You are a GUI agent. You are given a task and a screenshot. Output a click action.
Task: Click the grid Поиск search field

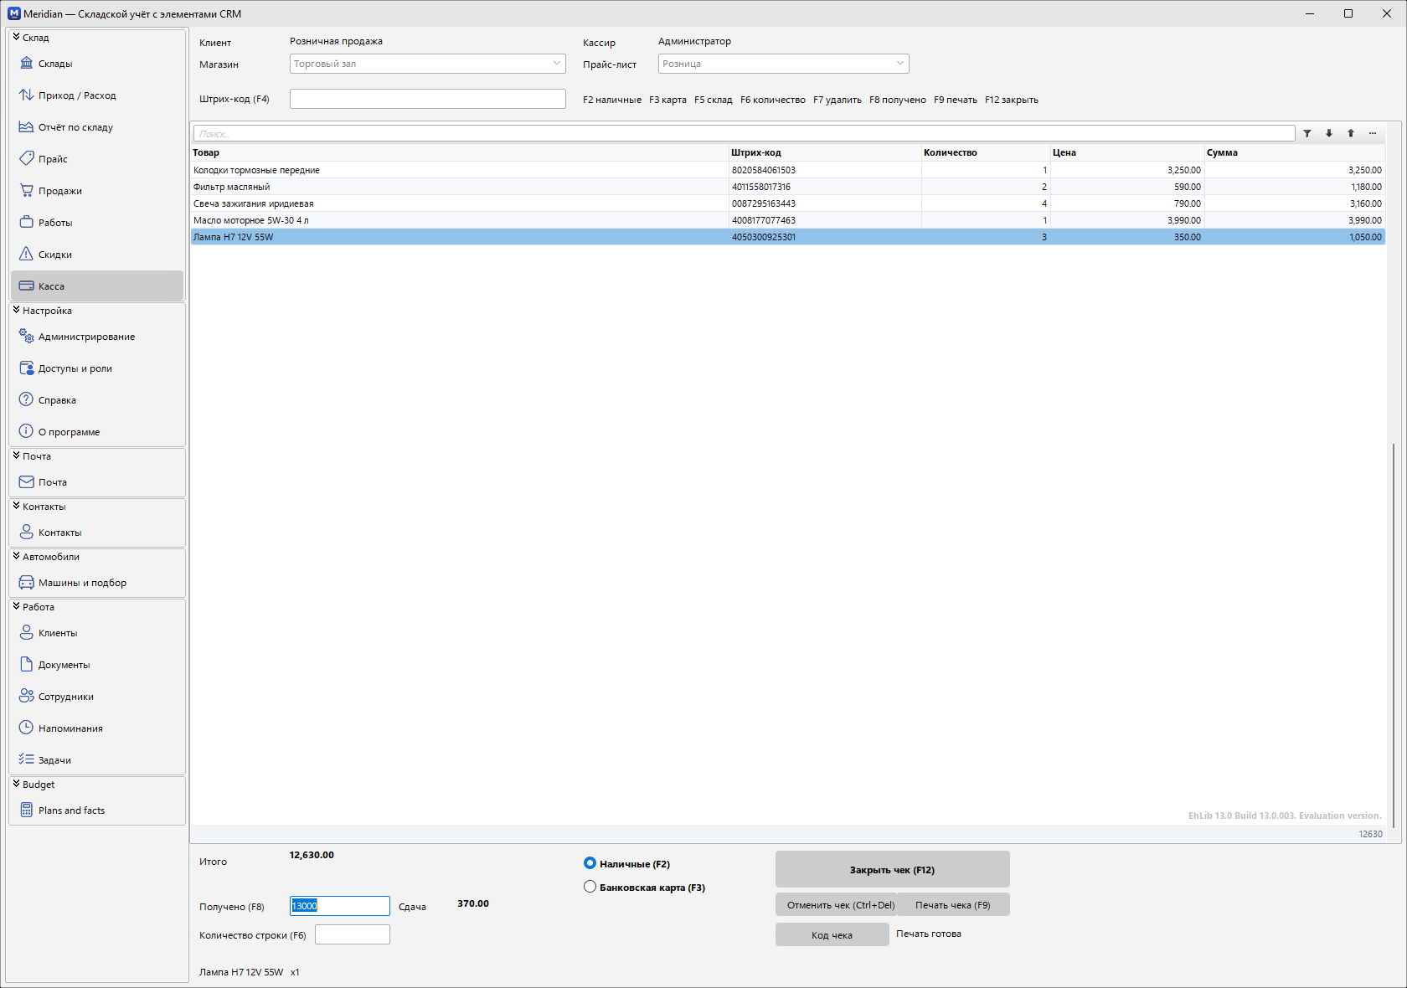point(745,133)
